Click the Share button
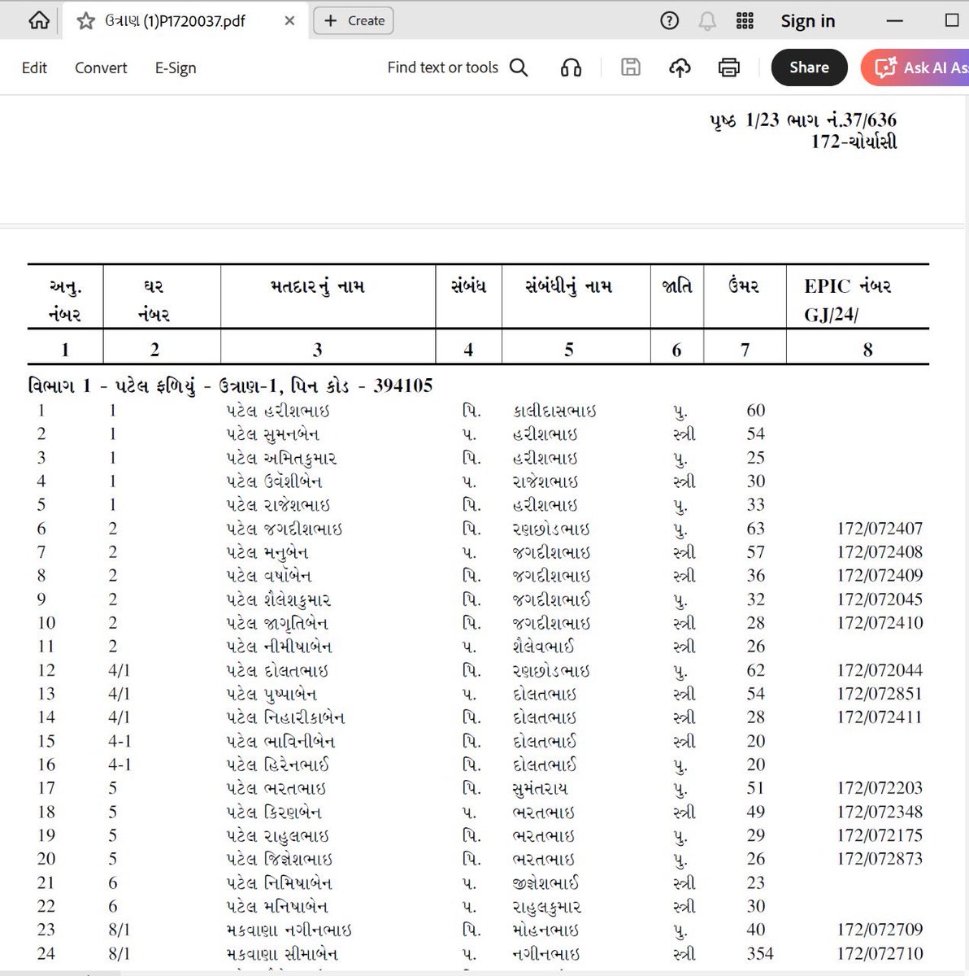This screenshot has width=969, height=976. (x=809, y=68)
